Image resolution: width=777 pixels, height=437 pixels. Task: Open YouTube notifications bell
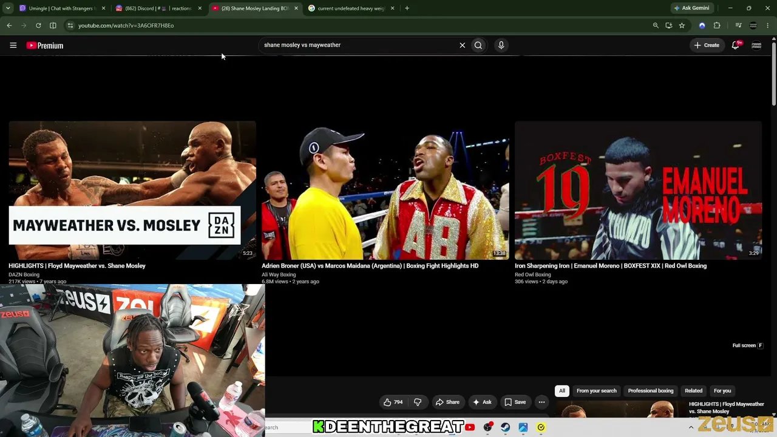click(736, 45)
